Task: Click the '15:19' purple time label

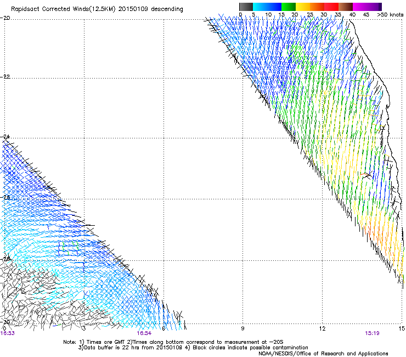Action: [x=373, y=333]
